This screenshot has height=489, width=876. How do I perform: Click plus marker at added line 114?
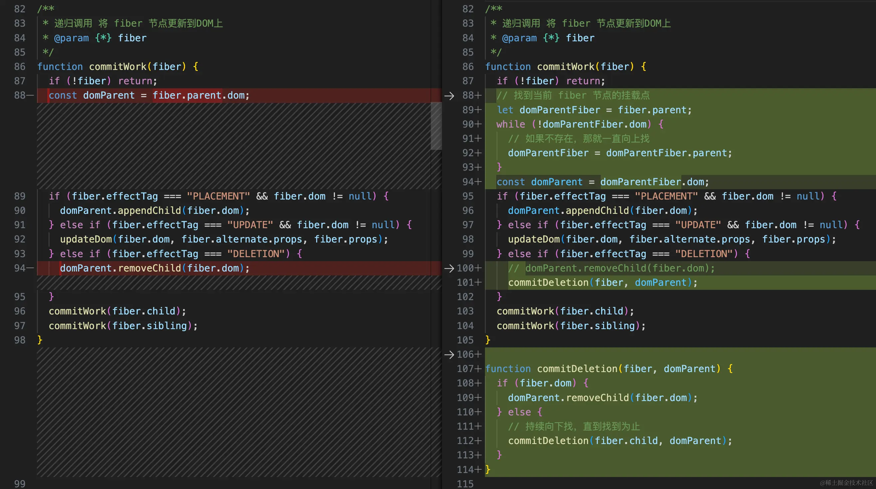[478, 470]
